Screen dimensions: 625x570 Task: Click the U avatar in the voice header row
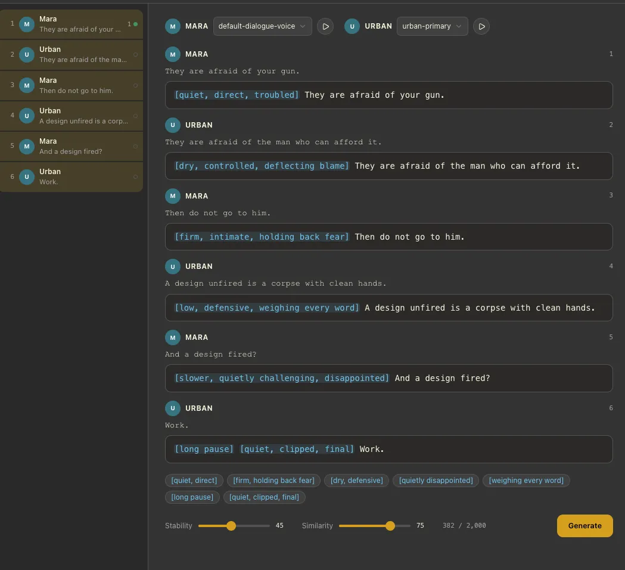[x=352, y=26]
